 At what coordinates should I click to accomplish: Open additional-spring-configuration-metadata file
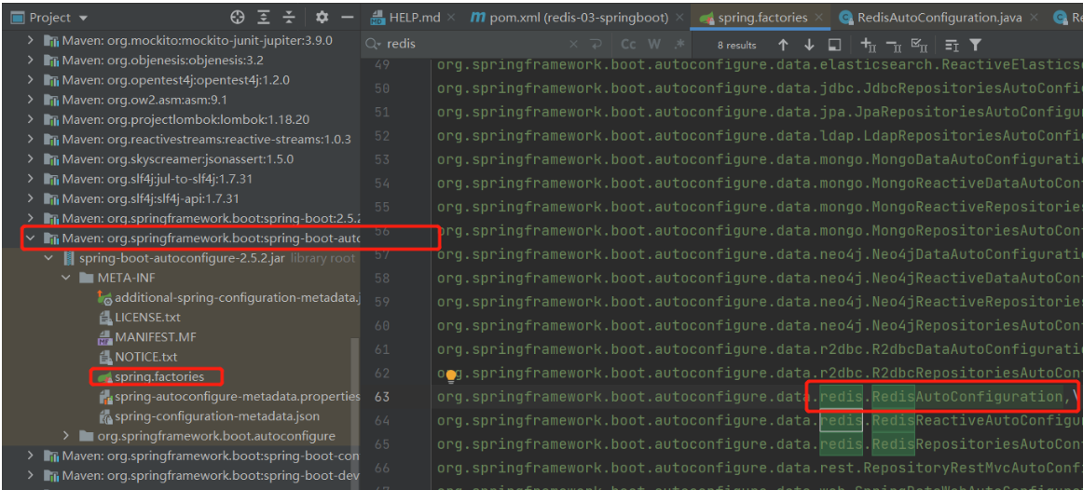pos(229,297)
